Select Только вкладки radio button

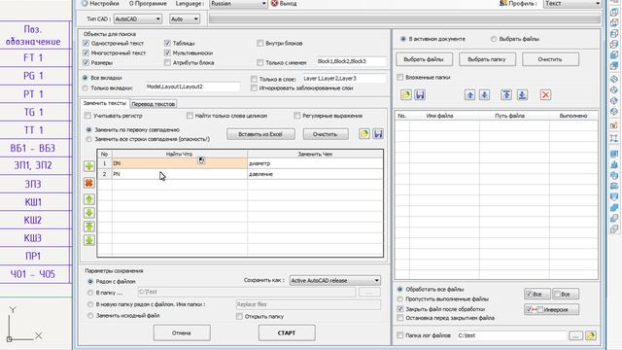click(x=85, y=88)
